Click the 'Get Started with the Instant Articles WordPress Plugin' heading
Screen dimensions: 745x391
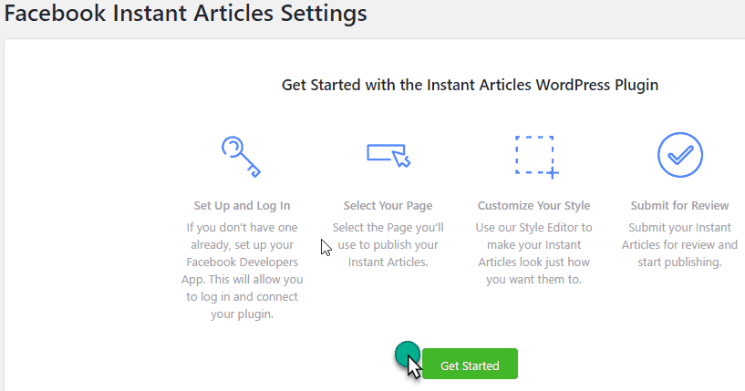point(470,85)
